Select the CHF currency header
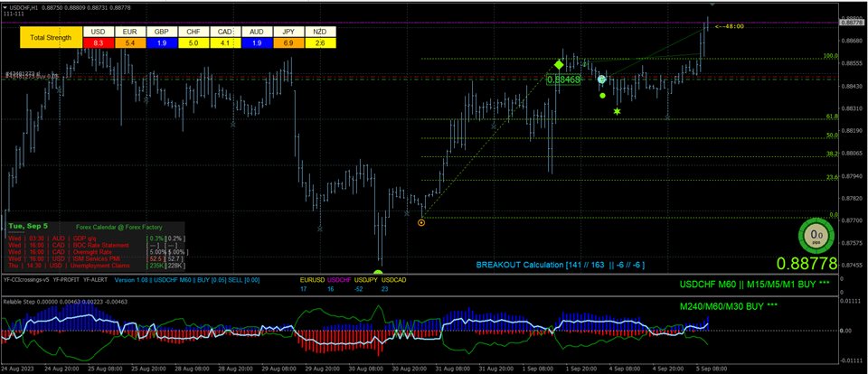 (193, 33)
